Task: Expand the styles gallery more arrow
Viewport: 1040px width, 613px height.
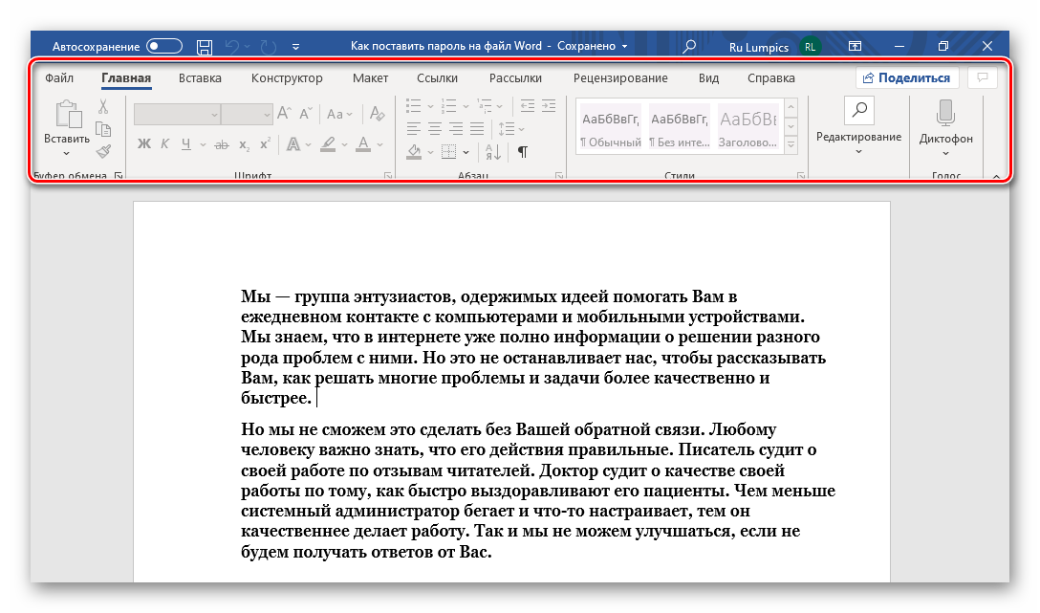Action: point(791,144)
